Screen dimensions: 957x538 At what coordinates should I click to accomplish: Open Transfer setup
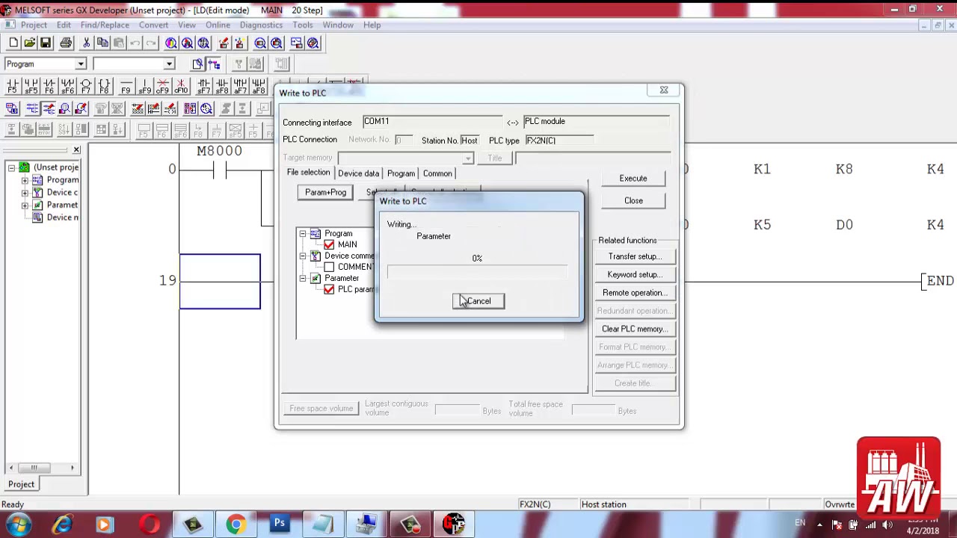pos(635,256)
